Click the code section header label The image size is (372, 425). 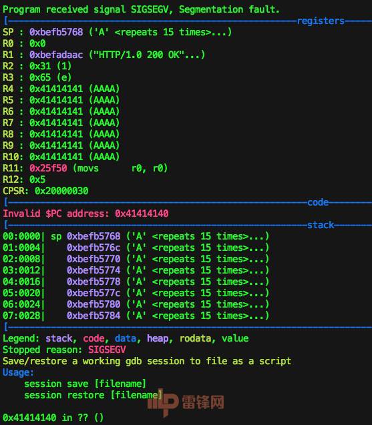318,202
